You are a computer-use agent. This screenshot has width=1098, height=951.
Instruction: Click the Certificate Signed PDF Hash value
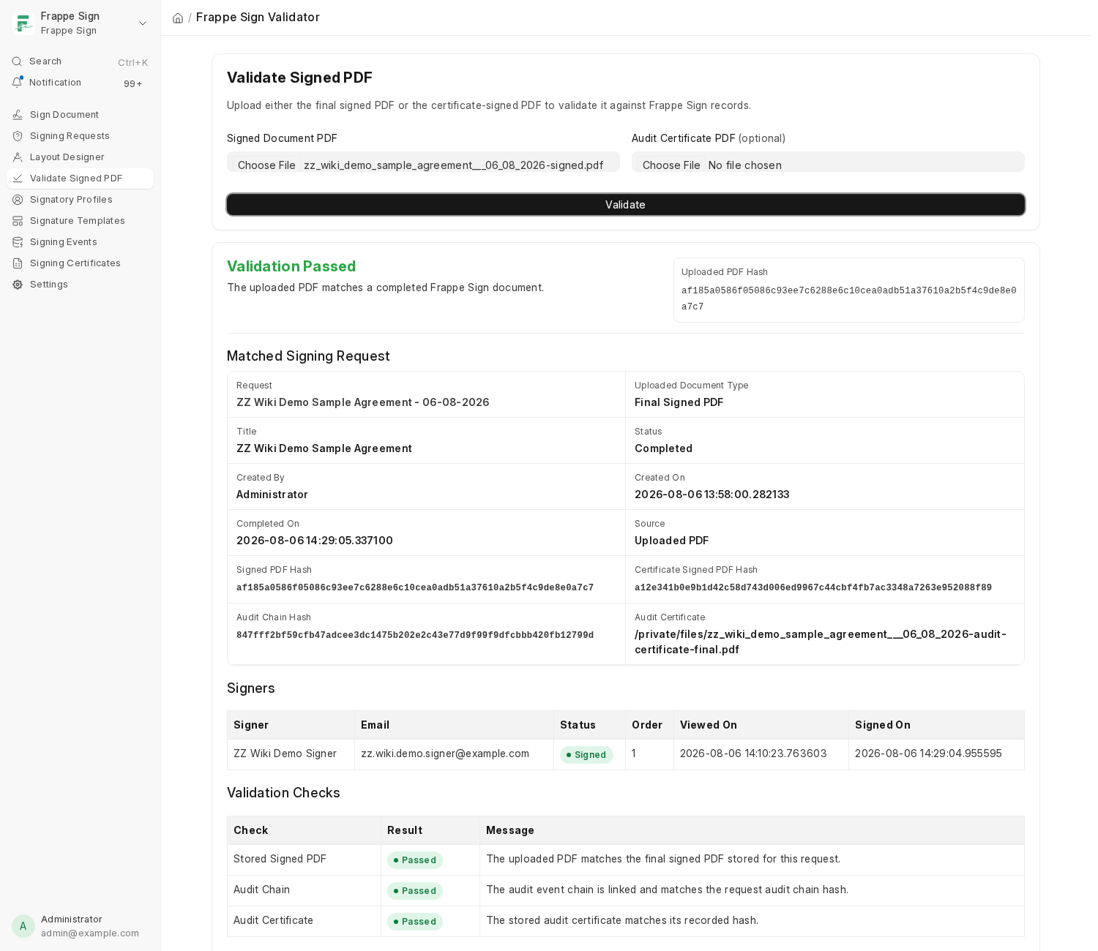coord(813,587)
